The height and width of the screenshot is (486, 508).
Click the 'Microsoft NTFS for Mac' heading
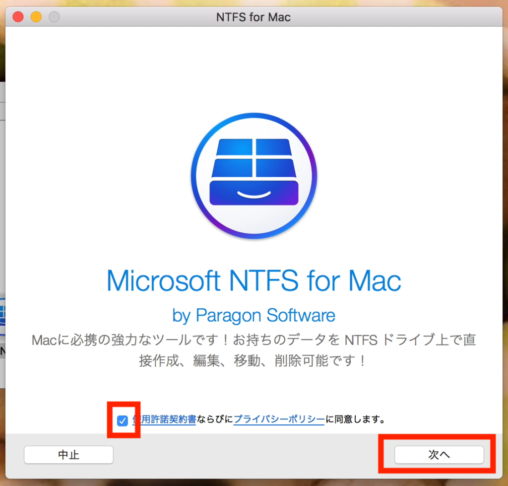[x=254, y=280]
